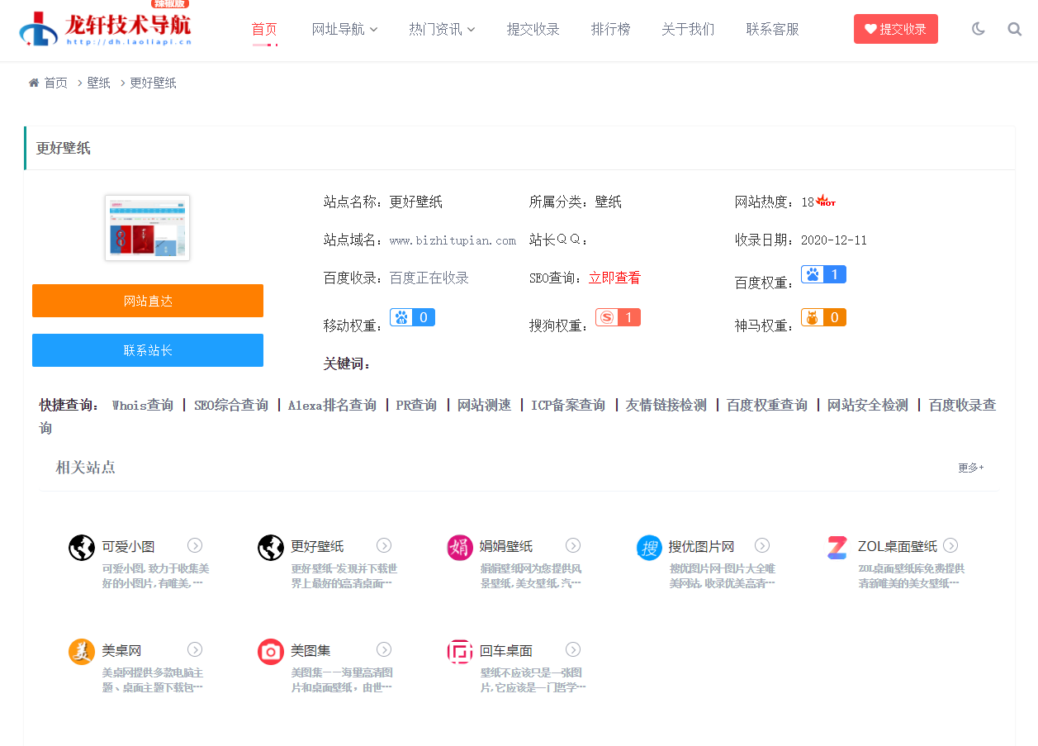
Task: Open the 排行榜 menu item
Action: coord(611,29)
